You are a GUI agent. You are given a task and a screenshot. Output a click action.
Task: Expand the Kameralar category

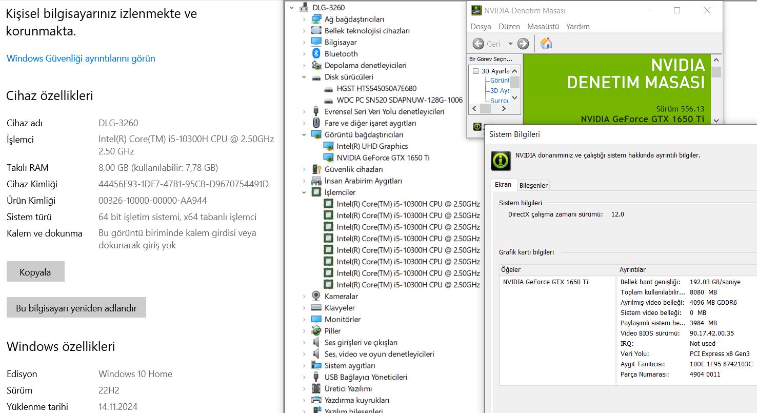pyautogui.click(x=304, y=296)
